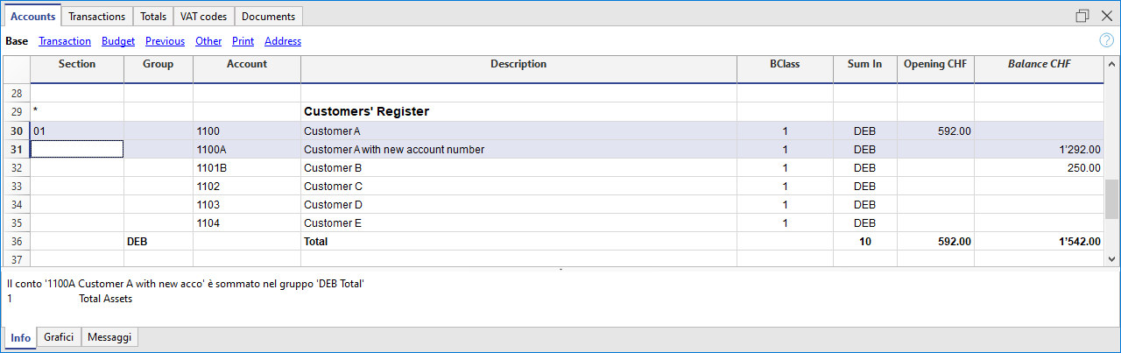
Task: Click the Opening CHF column header
Action: [935, 65]
